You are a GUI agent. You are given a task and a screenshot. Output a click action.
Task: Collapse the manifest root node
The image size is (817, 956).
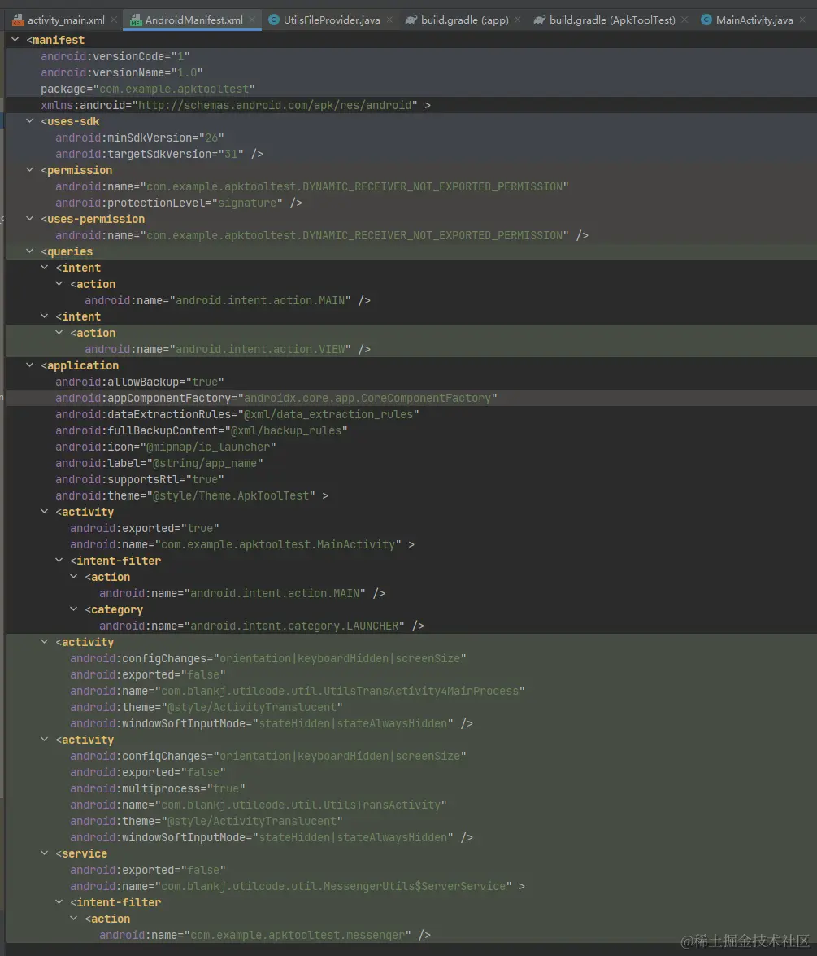(15, 40)
